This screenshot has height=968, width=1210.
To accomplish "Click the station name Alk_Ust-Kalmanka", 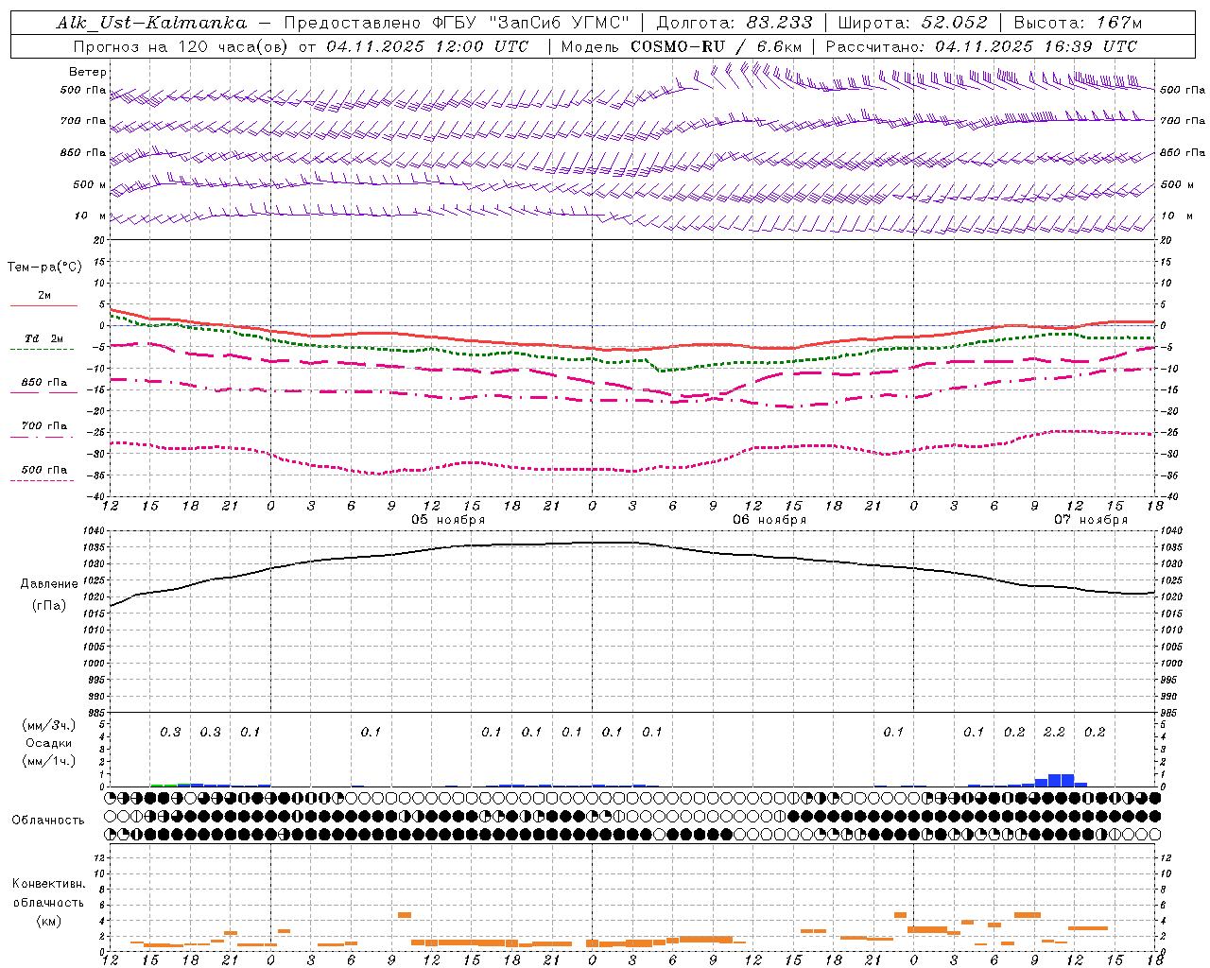I will [x=151, y=23].
